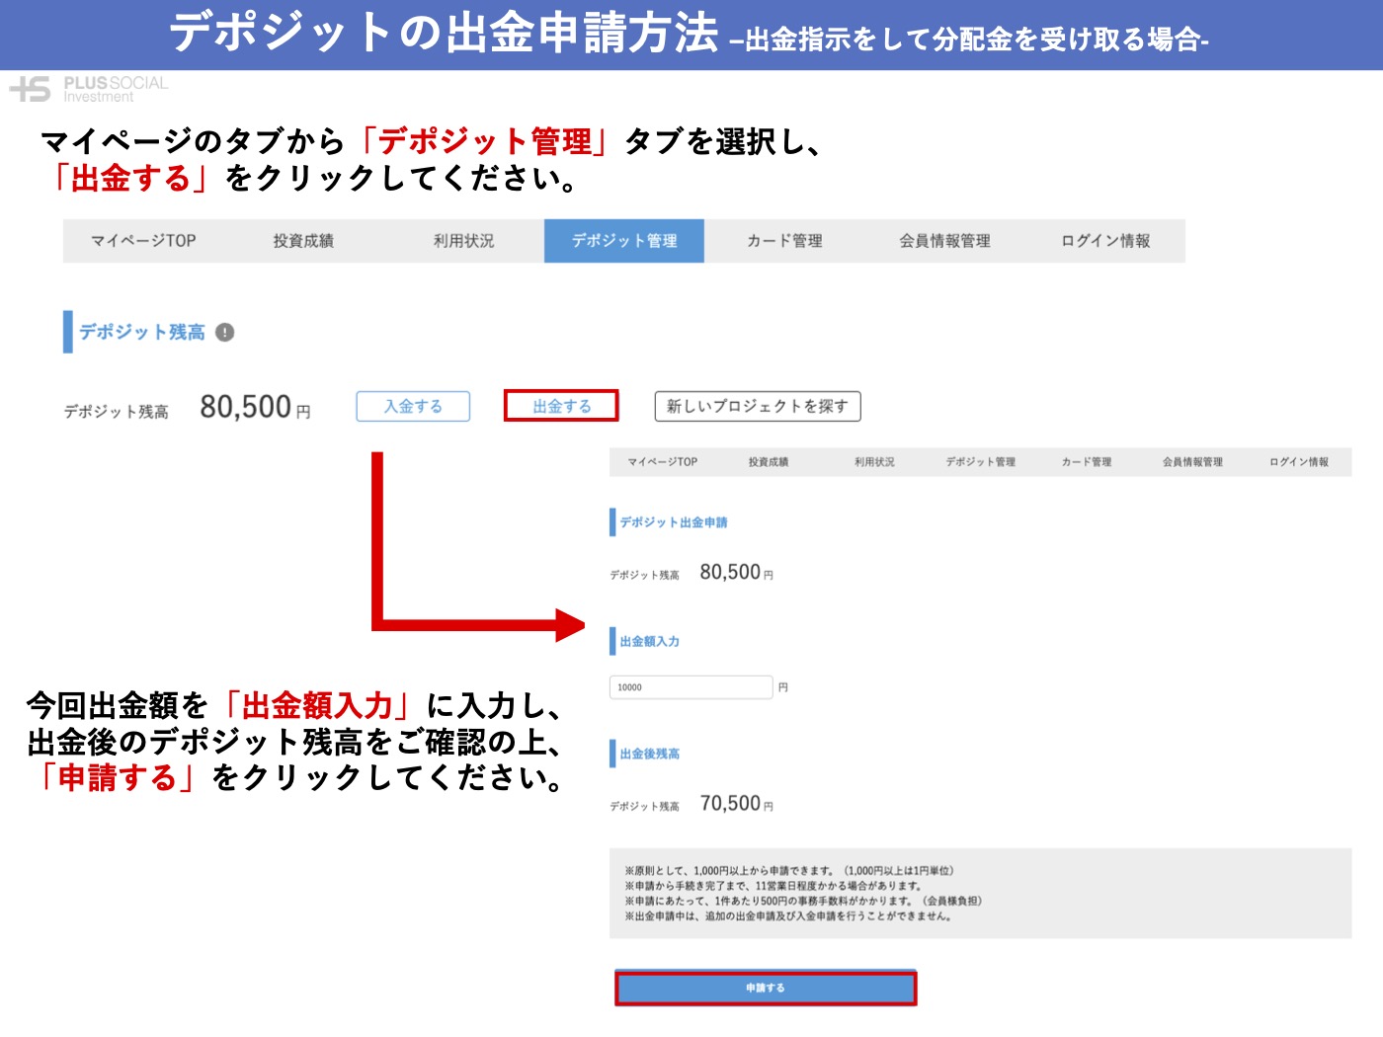Open 利用状況 tab in upper navigation
This screenshot has width=1383, height=1037.
pyautogui.click(x=463, y=241)
